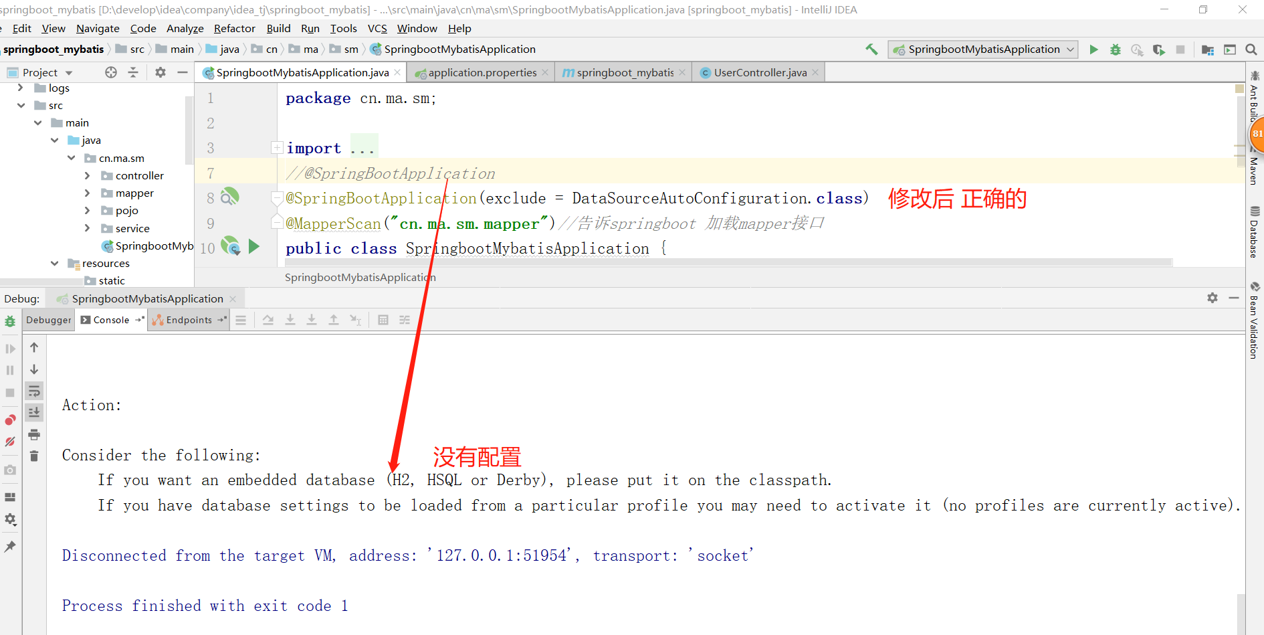Click the editor horizontal scrollbar
The width and height of the screenshot is (1264, 635).
click(x=729, y=262)
